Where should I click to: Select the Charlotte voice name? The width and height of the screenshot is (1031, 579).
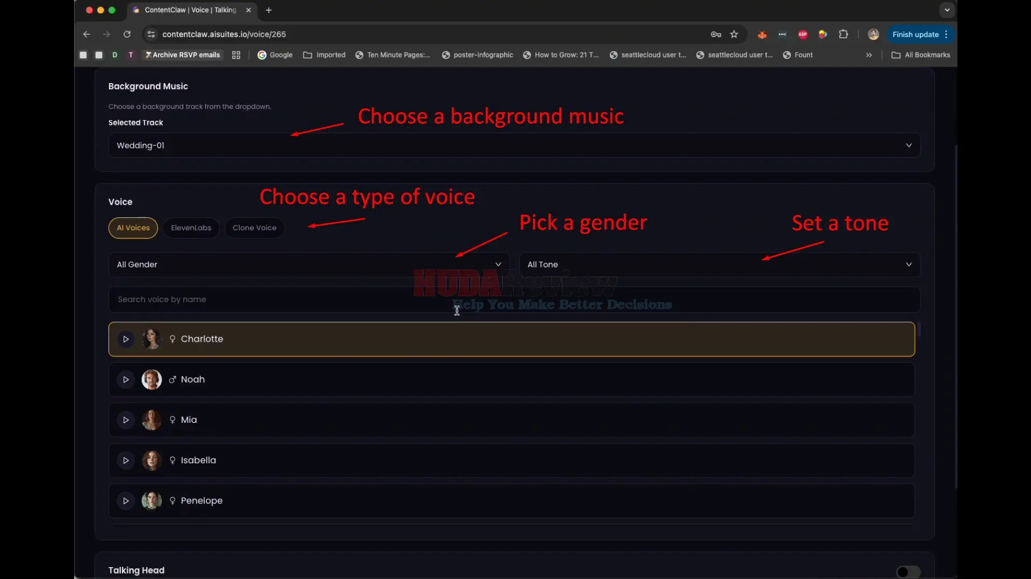(202, 339)
